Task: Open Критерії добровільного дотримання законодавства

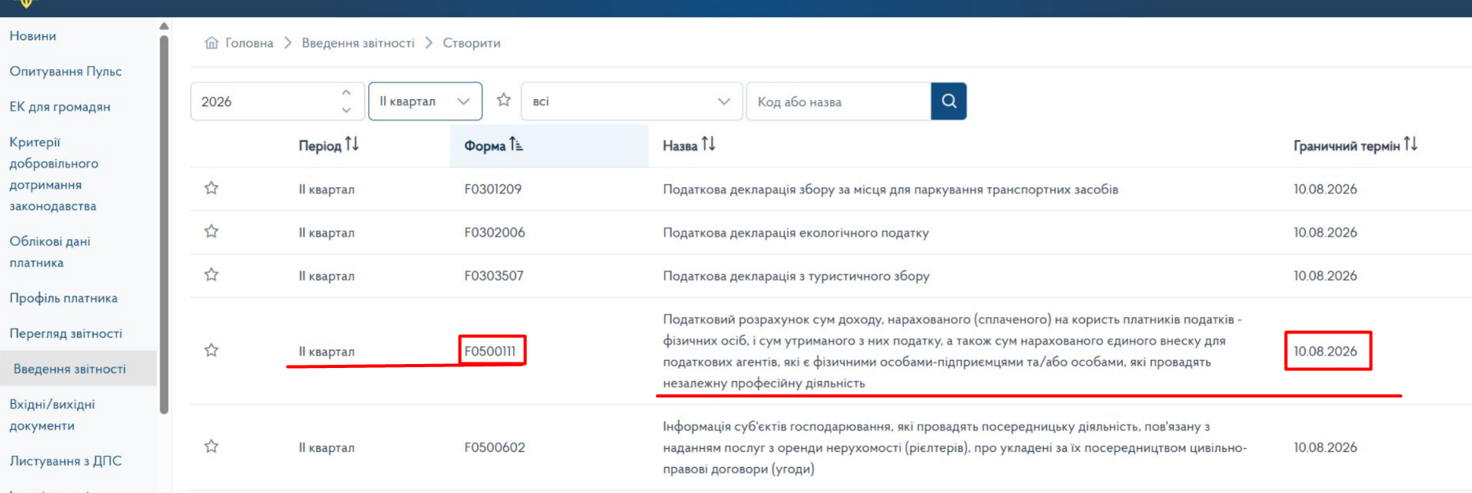Action: [53, 174]
